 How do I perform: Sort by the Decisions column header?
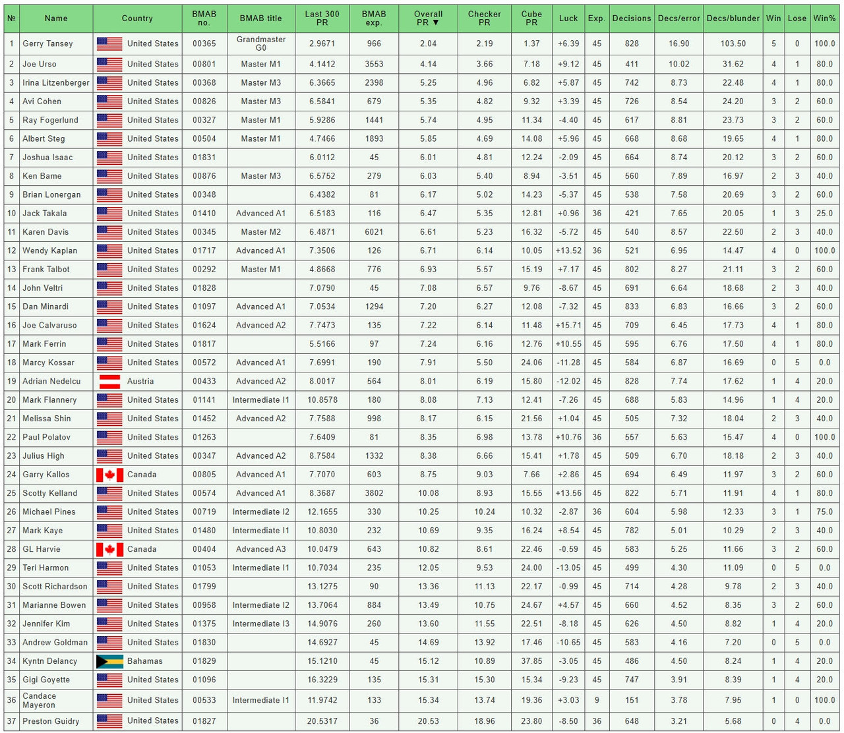[x=632, y=18]
